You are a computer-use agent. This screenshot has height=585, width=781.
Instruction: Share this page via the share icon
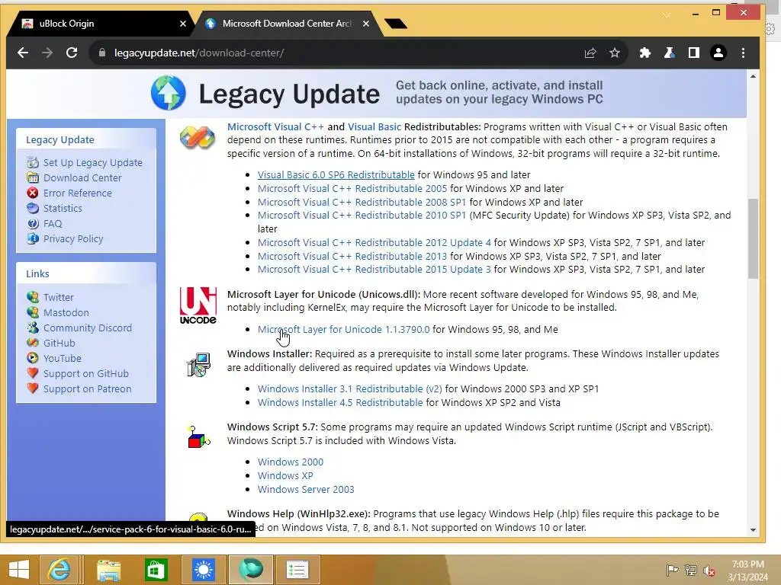pyautogui.click(x=590, y=53)
